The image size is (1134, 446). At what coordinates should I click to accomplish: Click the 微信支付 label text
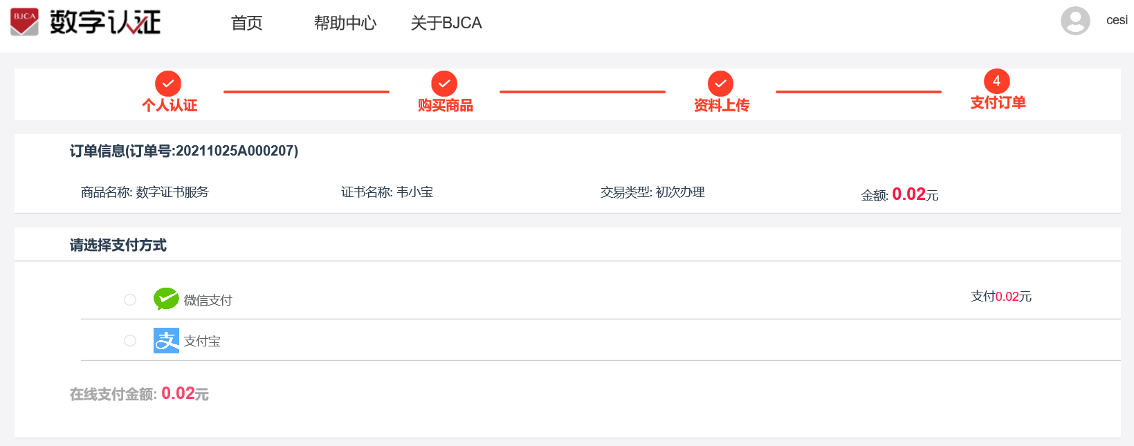(208, 300)
